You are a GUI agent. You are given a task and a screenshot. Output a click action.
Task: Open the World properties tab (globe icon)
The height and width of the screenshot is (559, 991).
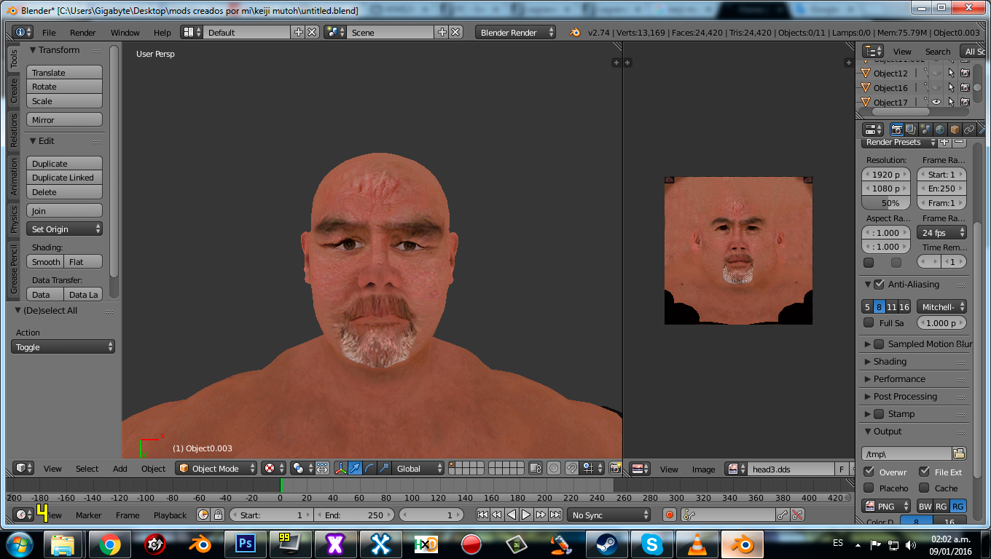coord(940,130)
